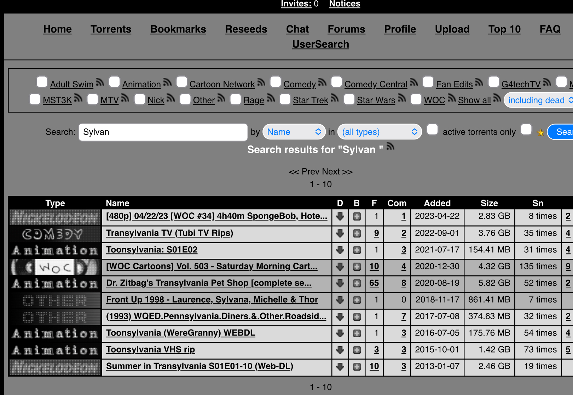This screenshot has height=395, width=573.
Task: Open the Chat page
Action: tap(297, 29)
